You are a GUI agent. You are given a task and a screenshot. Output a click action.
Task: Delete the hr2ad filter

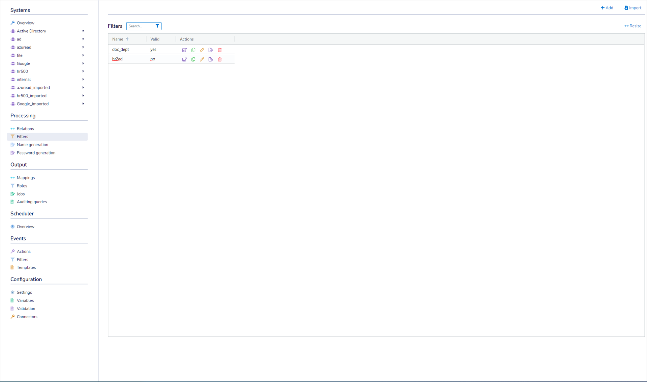click(220, 59)
